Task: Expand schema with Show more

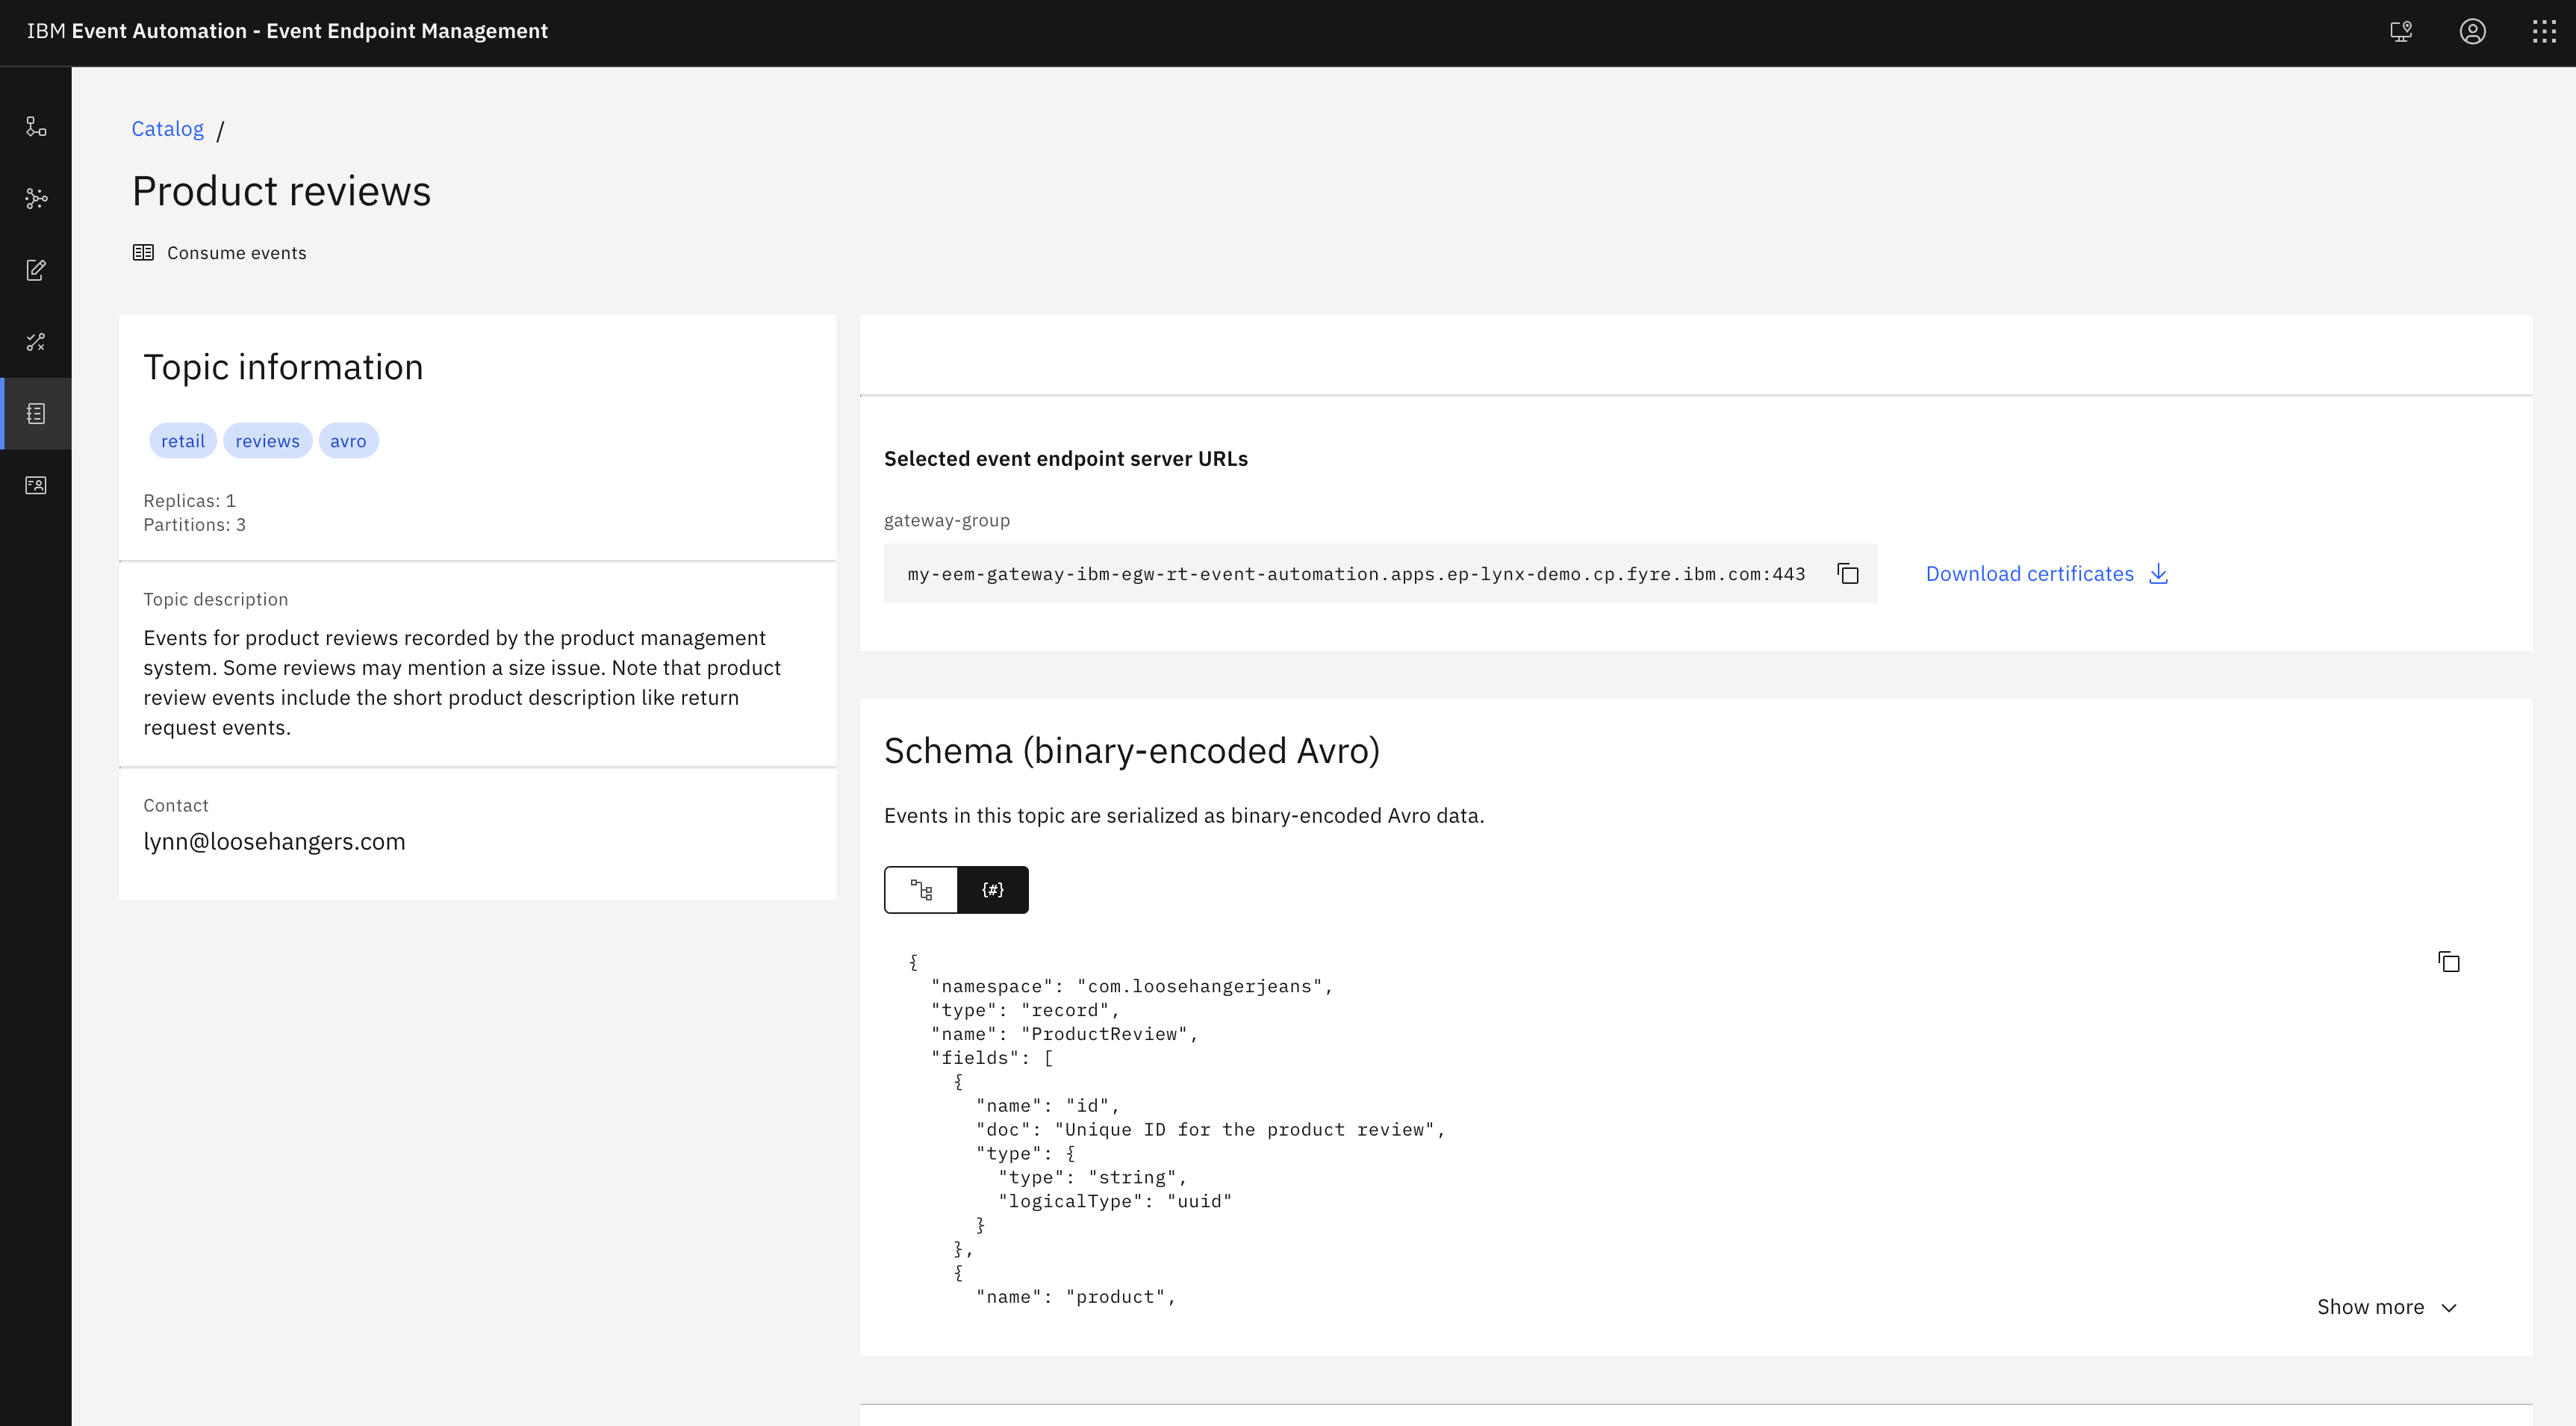Action: pyautogui.click(x=2387, y=1307)
